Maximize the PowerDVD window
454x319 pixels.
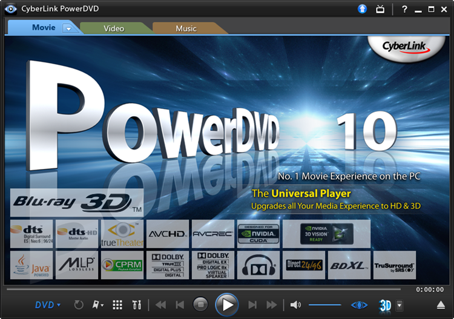431,9
